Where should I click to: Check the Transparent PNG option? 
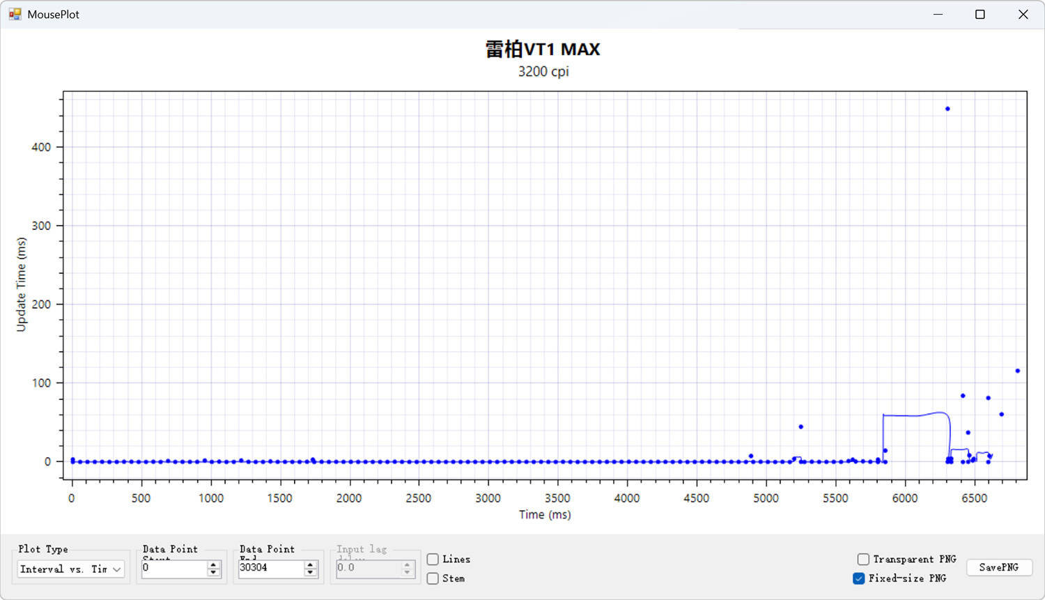pyautogui.click(x=863, y=559)
